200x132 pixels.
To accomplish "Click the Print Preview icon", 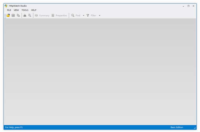I will (x=30, y=16).
